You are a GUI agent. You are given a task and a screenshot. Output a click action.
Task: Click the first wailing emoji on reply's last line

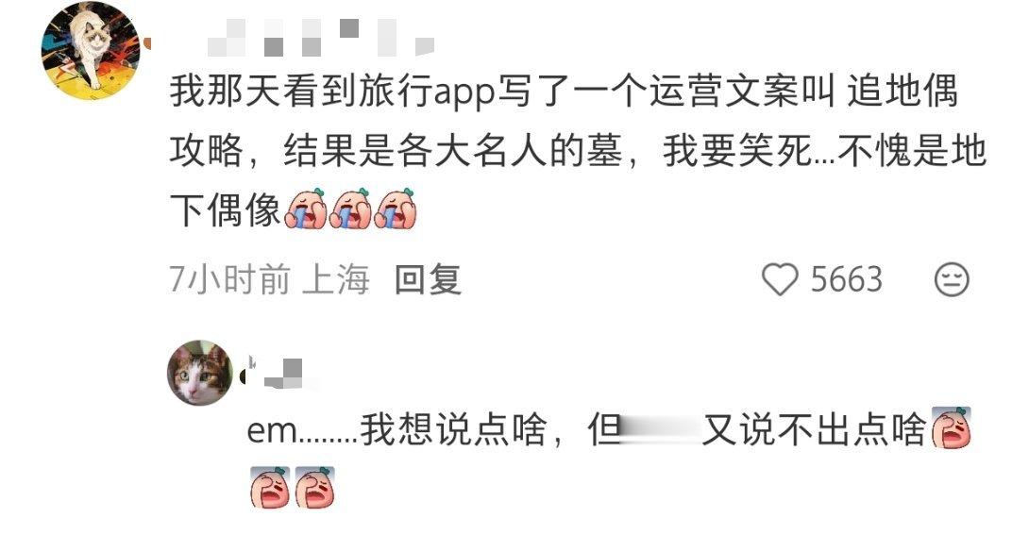pyautogui.click(x=270, y=487)
